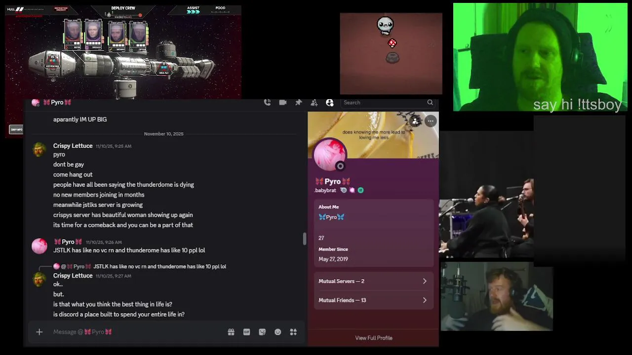Image resolution: width=632 pixels, height=355 pixels.
Task: Click the SHIPINFO button in the game
Action: 16,130
